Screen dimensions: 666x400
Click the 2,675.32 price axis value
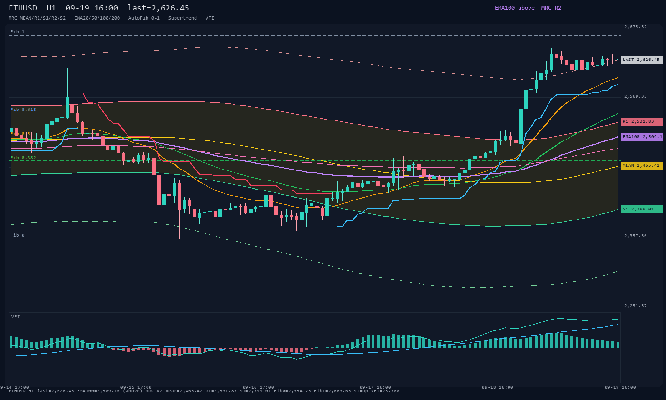(x=636, y=27)
